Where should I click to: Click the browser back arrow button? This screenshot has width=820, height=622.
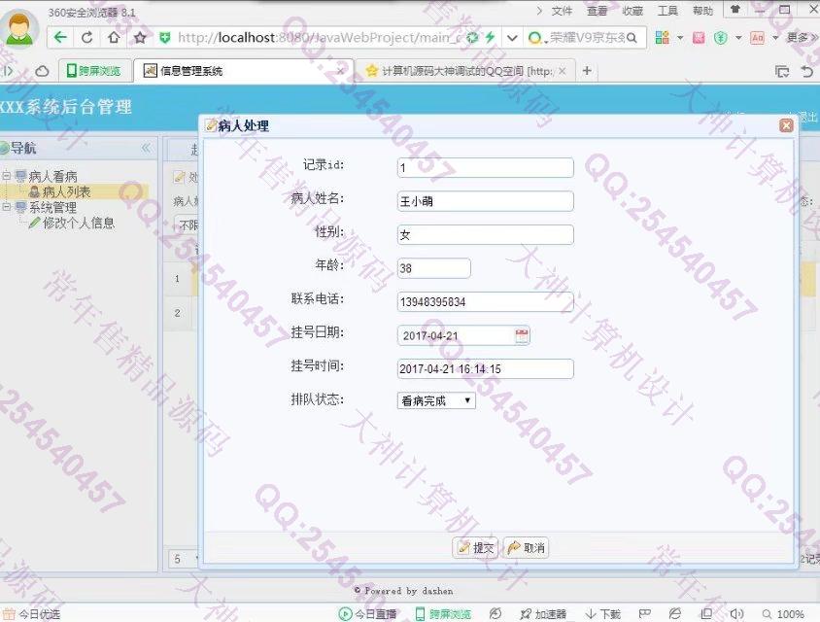(61, 38)
